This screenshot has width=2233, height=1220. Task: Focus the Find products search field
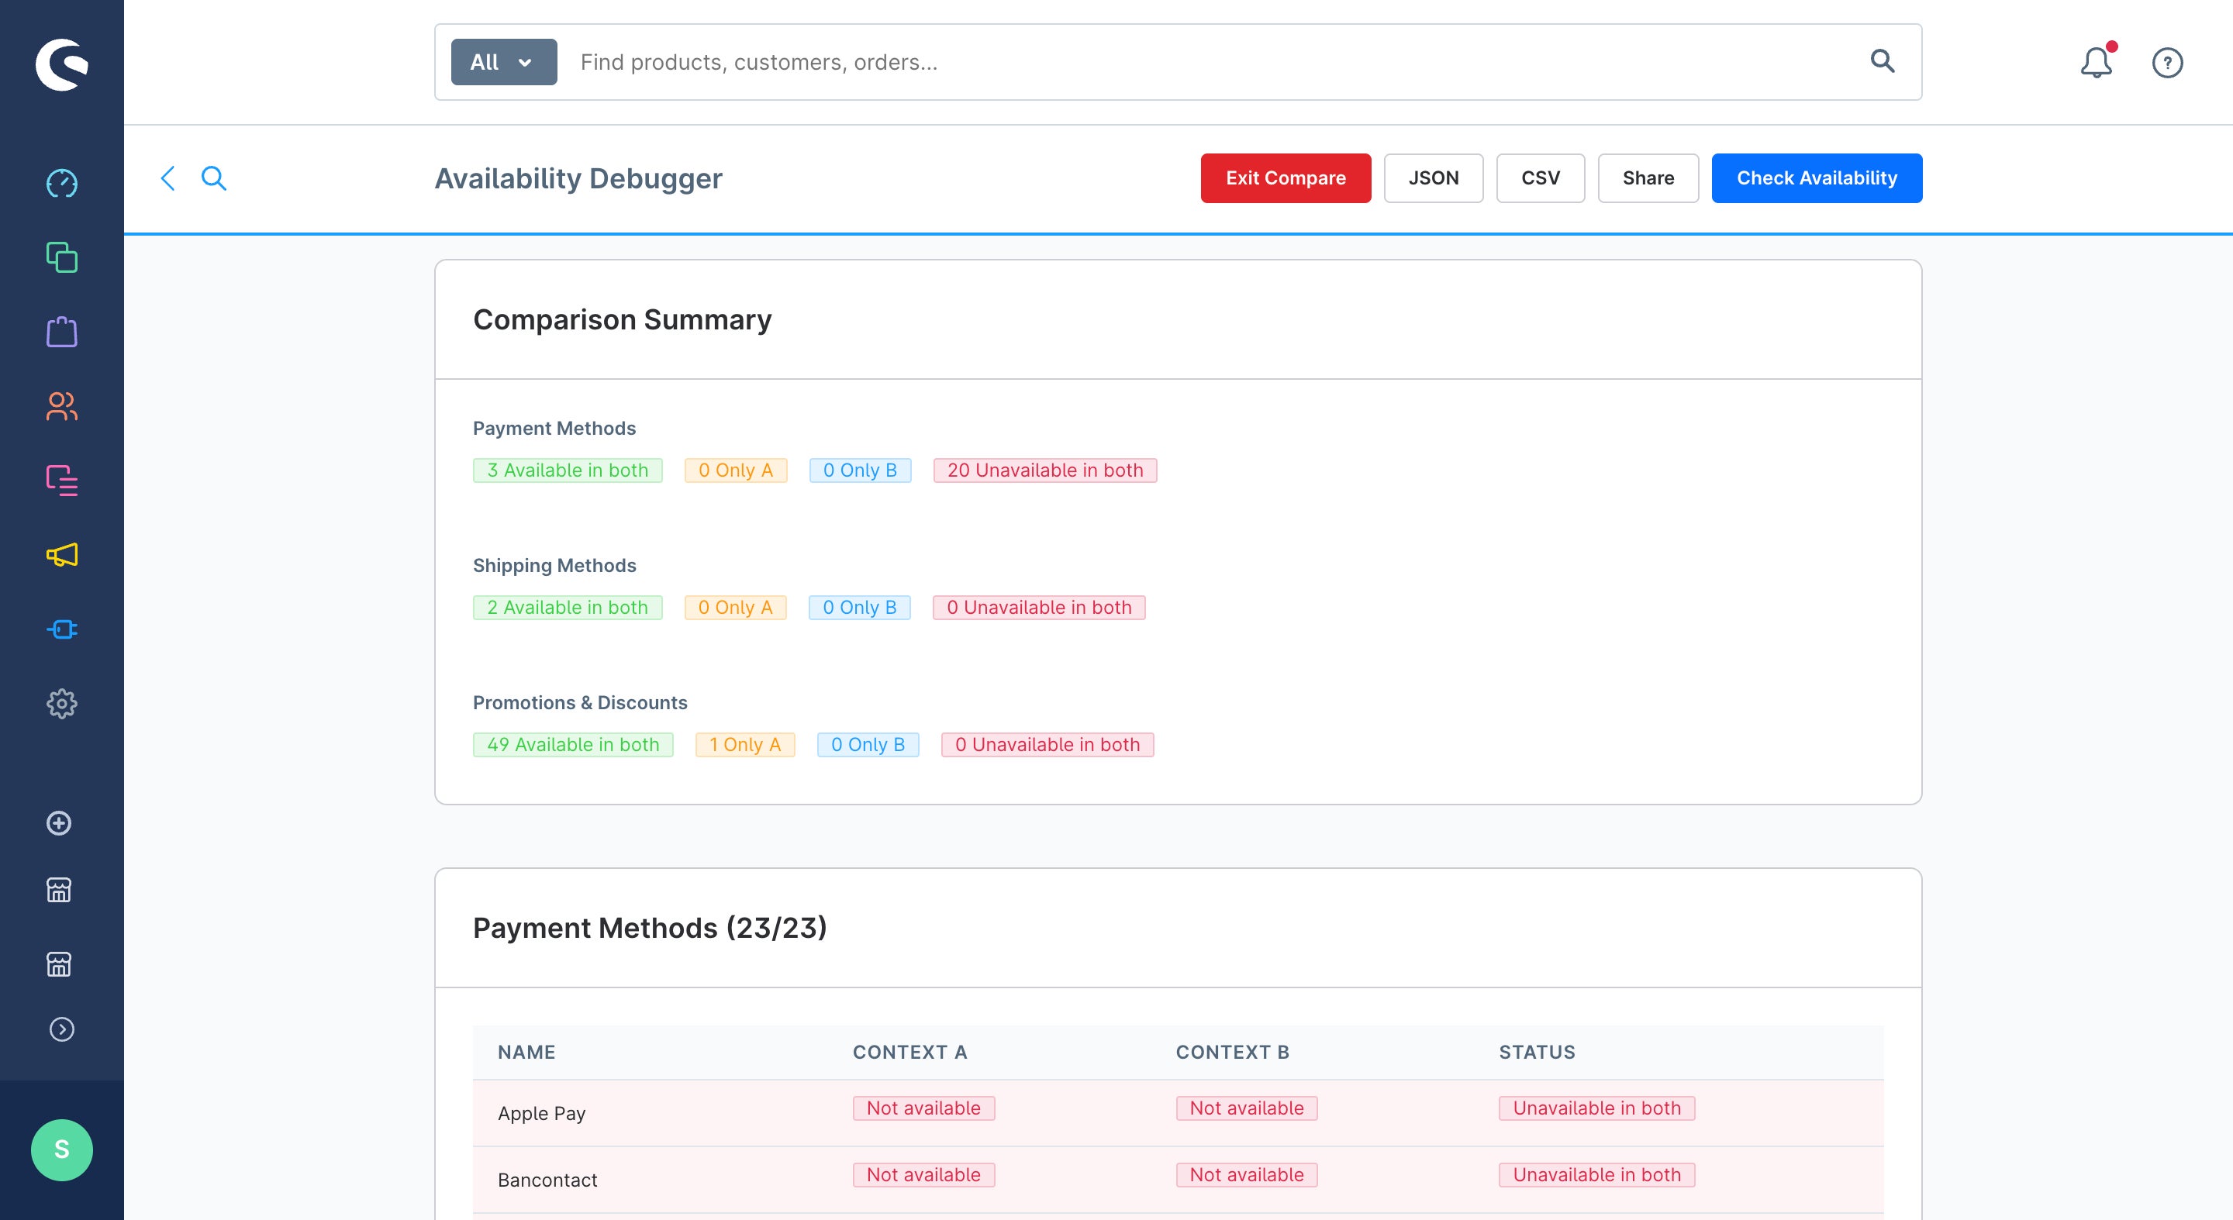1213,62
